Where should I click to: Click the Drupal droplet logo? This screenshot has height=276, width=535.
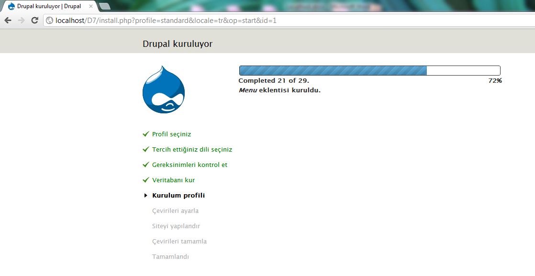[x=164, y=89]
